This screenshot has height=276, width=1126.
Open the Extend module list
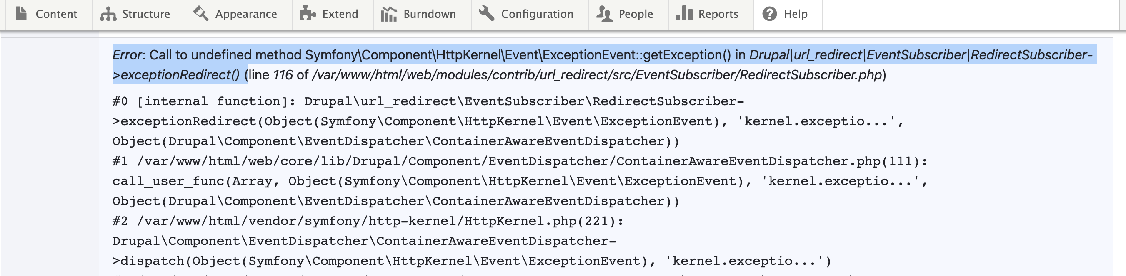click(340, 14)
